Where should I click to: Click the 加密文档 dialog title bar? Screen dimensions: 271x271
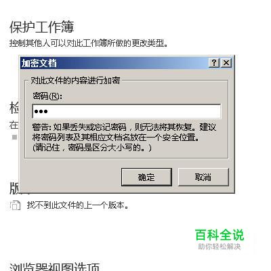[114, 63]
